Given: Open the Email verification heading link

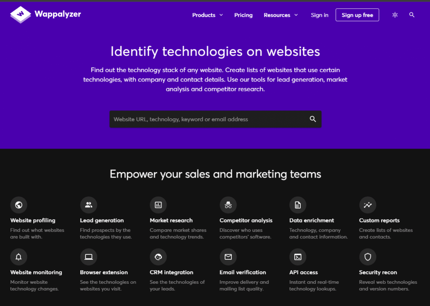Looking at the screenshot, I should click(243, 272).
